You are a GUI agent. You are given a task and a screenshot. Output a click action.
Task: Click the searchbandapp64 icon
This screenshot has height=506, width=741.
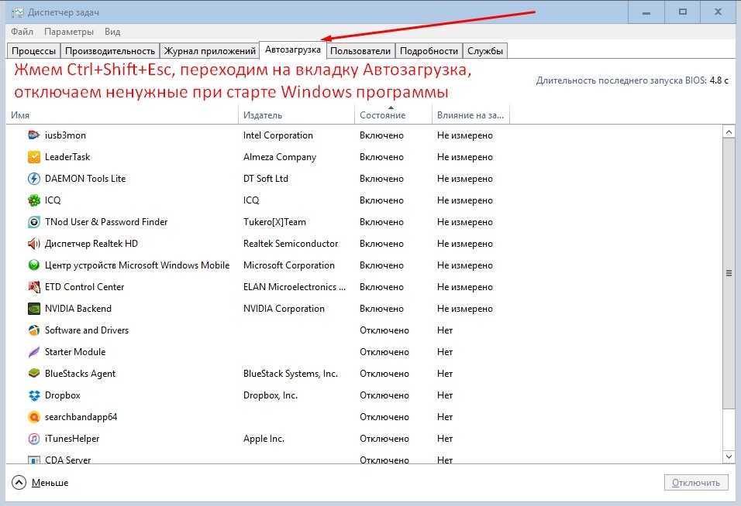[x=33, y=417]
